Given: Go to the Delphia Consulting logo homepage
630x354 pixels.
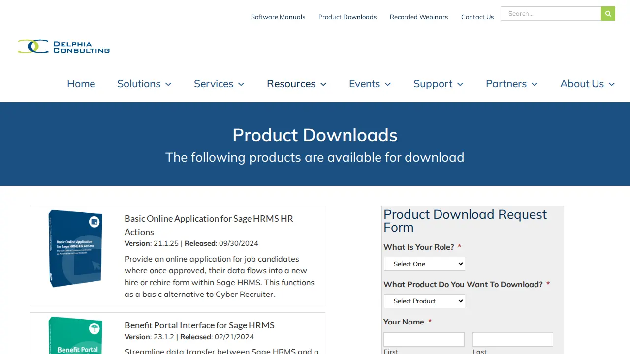Looking at the screenshot, I should tap(64, 47).
